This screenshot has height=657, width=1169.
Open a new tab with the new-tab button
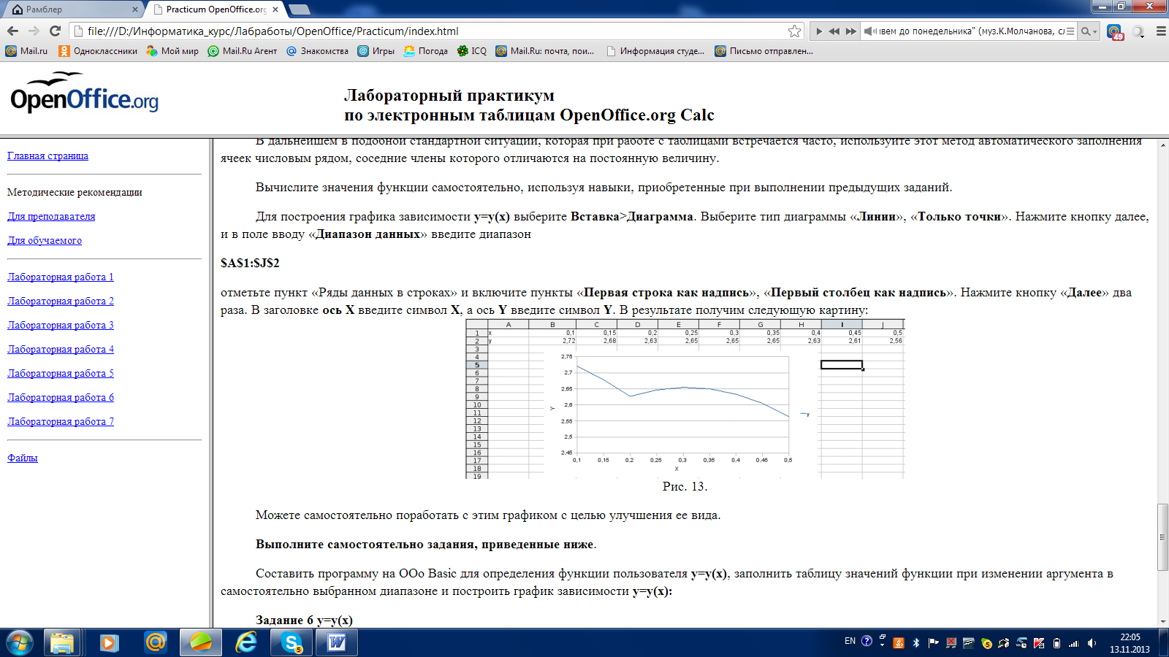coord(300,9)
